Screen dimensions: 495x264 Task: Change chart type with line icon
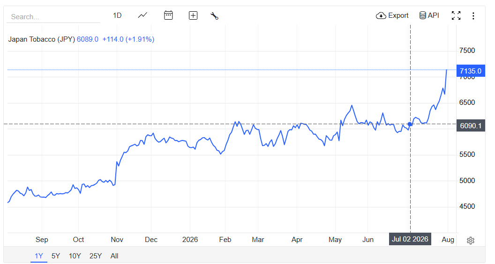pyautogui.click(x=142, y=15)
